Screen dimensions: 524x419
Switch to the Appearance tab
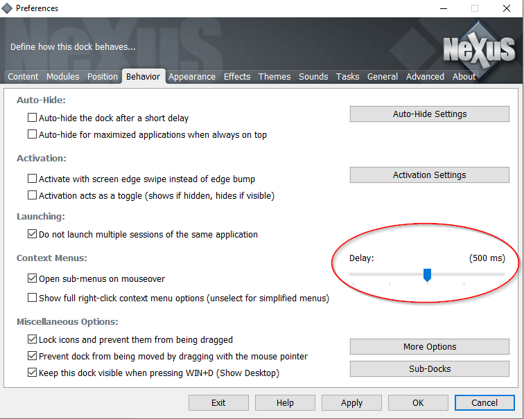[x=191, y=77]
